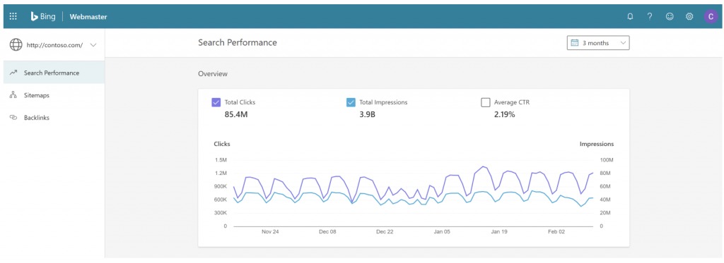The width and height of the screenshot is (724, 263).
Task: Expand the http://contoso.com/ site selector
Action: [x=54, y=45]
